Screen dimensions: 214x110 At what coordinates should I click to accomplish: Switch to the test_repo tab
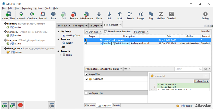(x=94, y=25)
